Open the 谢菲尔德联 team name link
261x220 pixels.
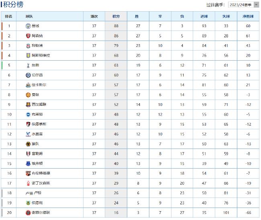(41, 213)
